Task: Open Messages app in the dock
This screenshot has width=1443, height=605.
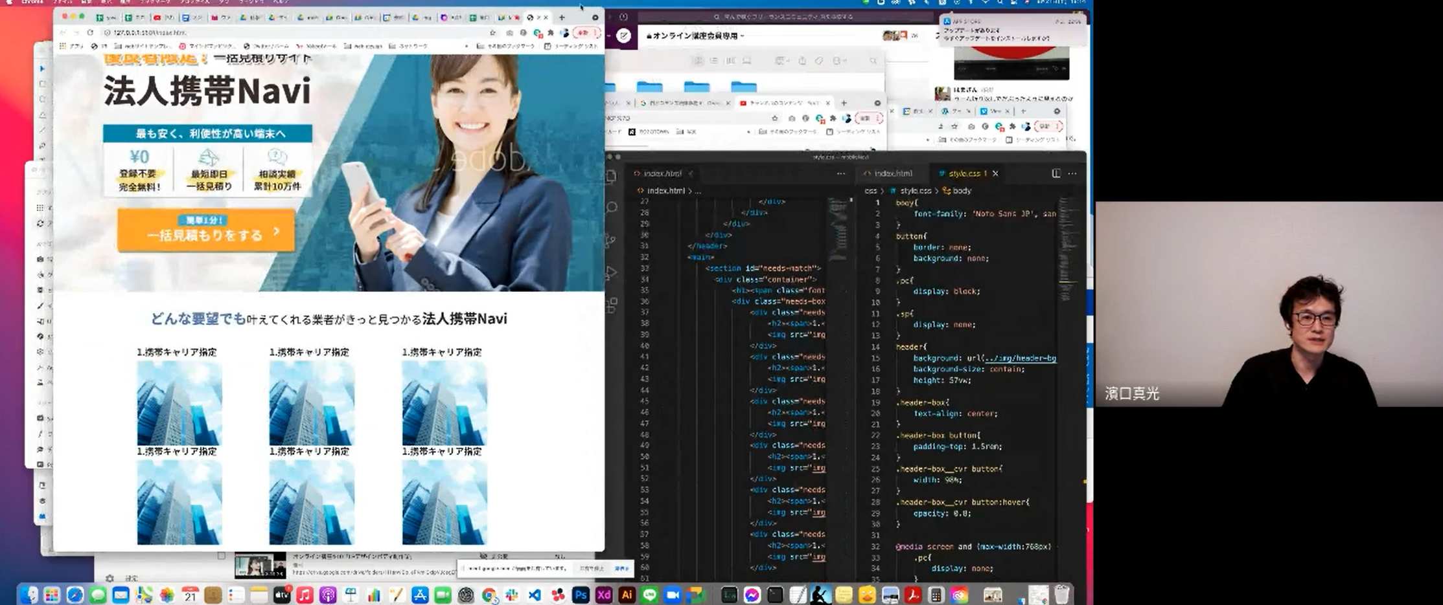Action: pos(98,595)
